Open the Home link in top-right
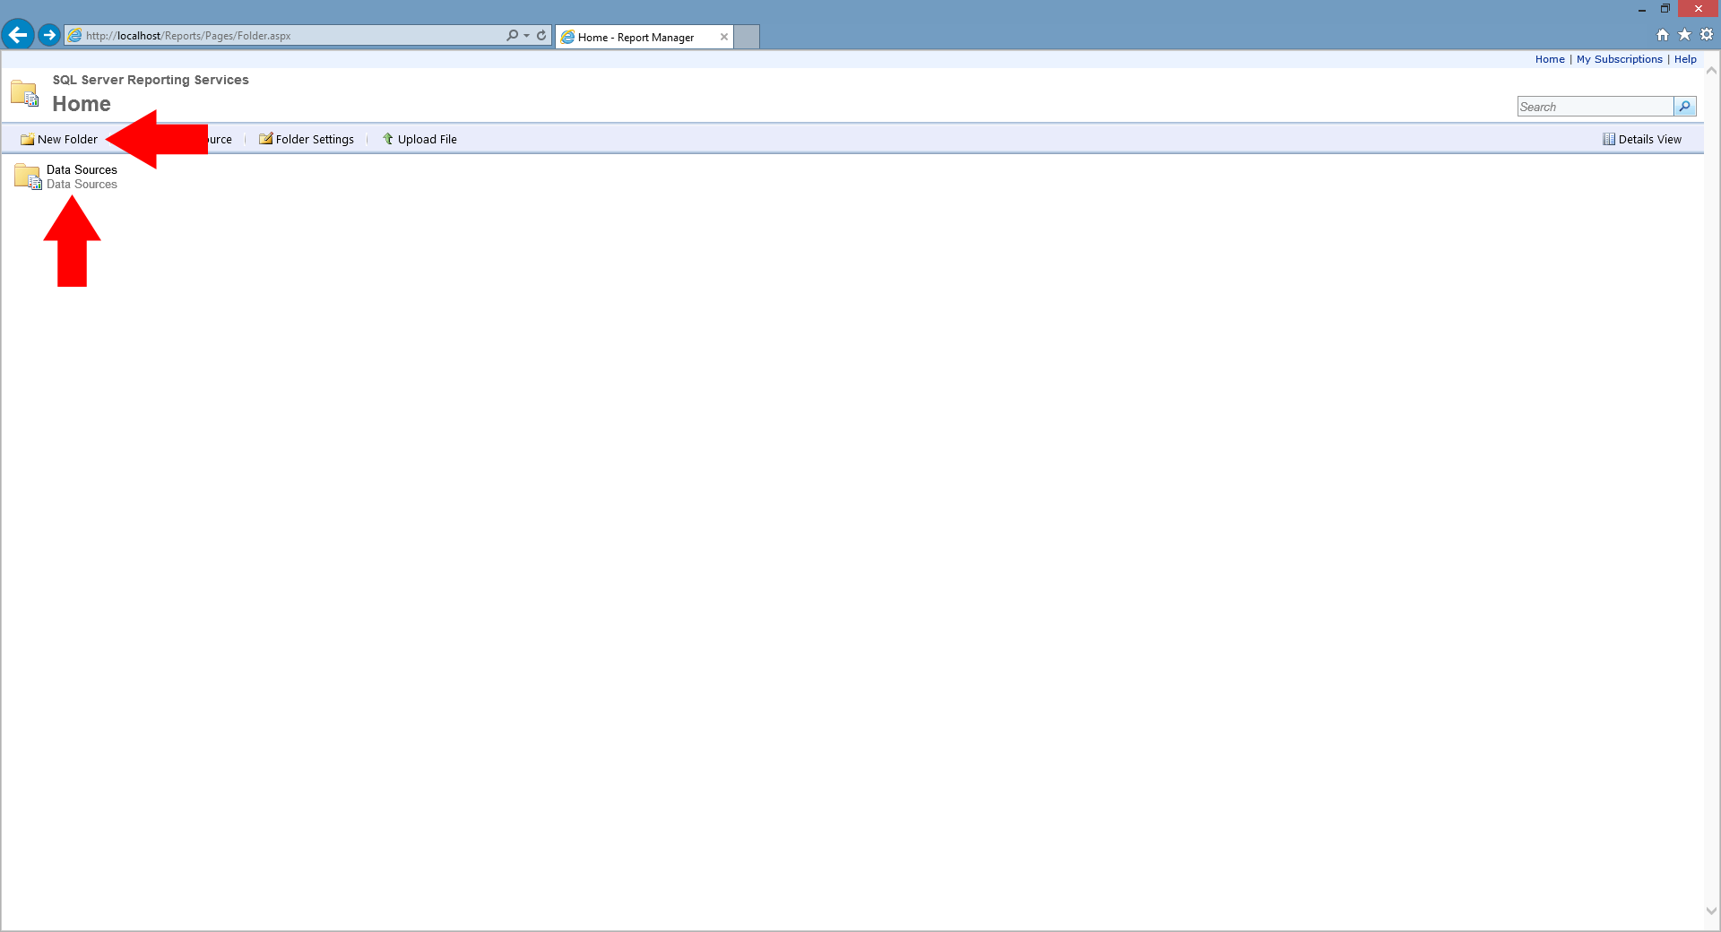 pos(1549,59)
